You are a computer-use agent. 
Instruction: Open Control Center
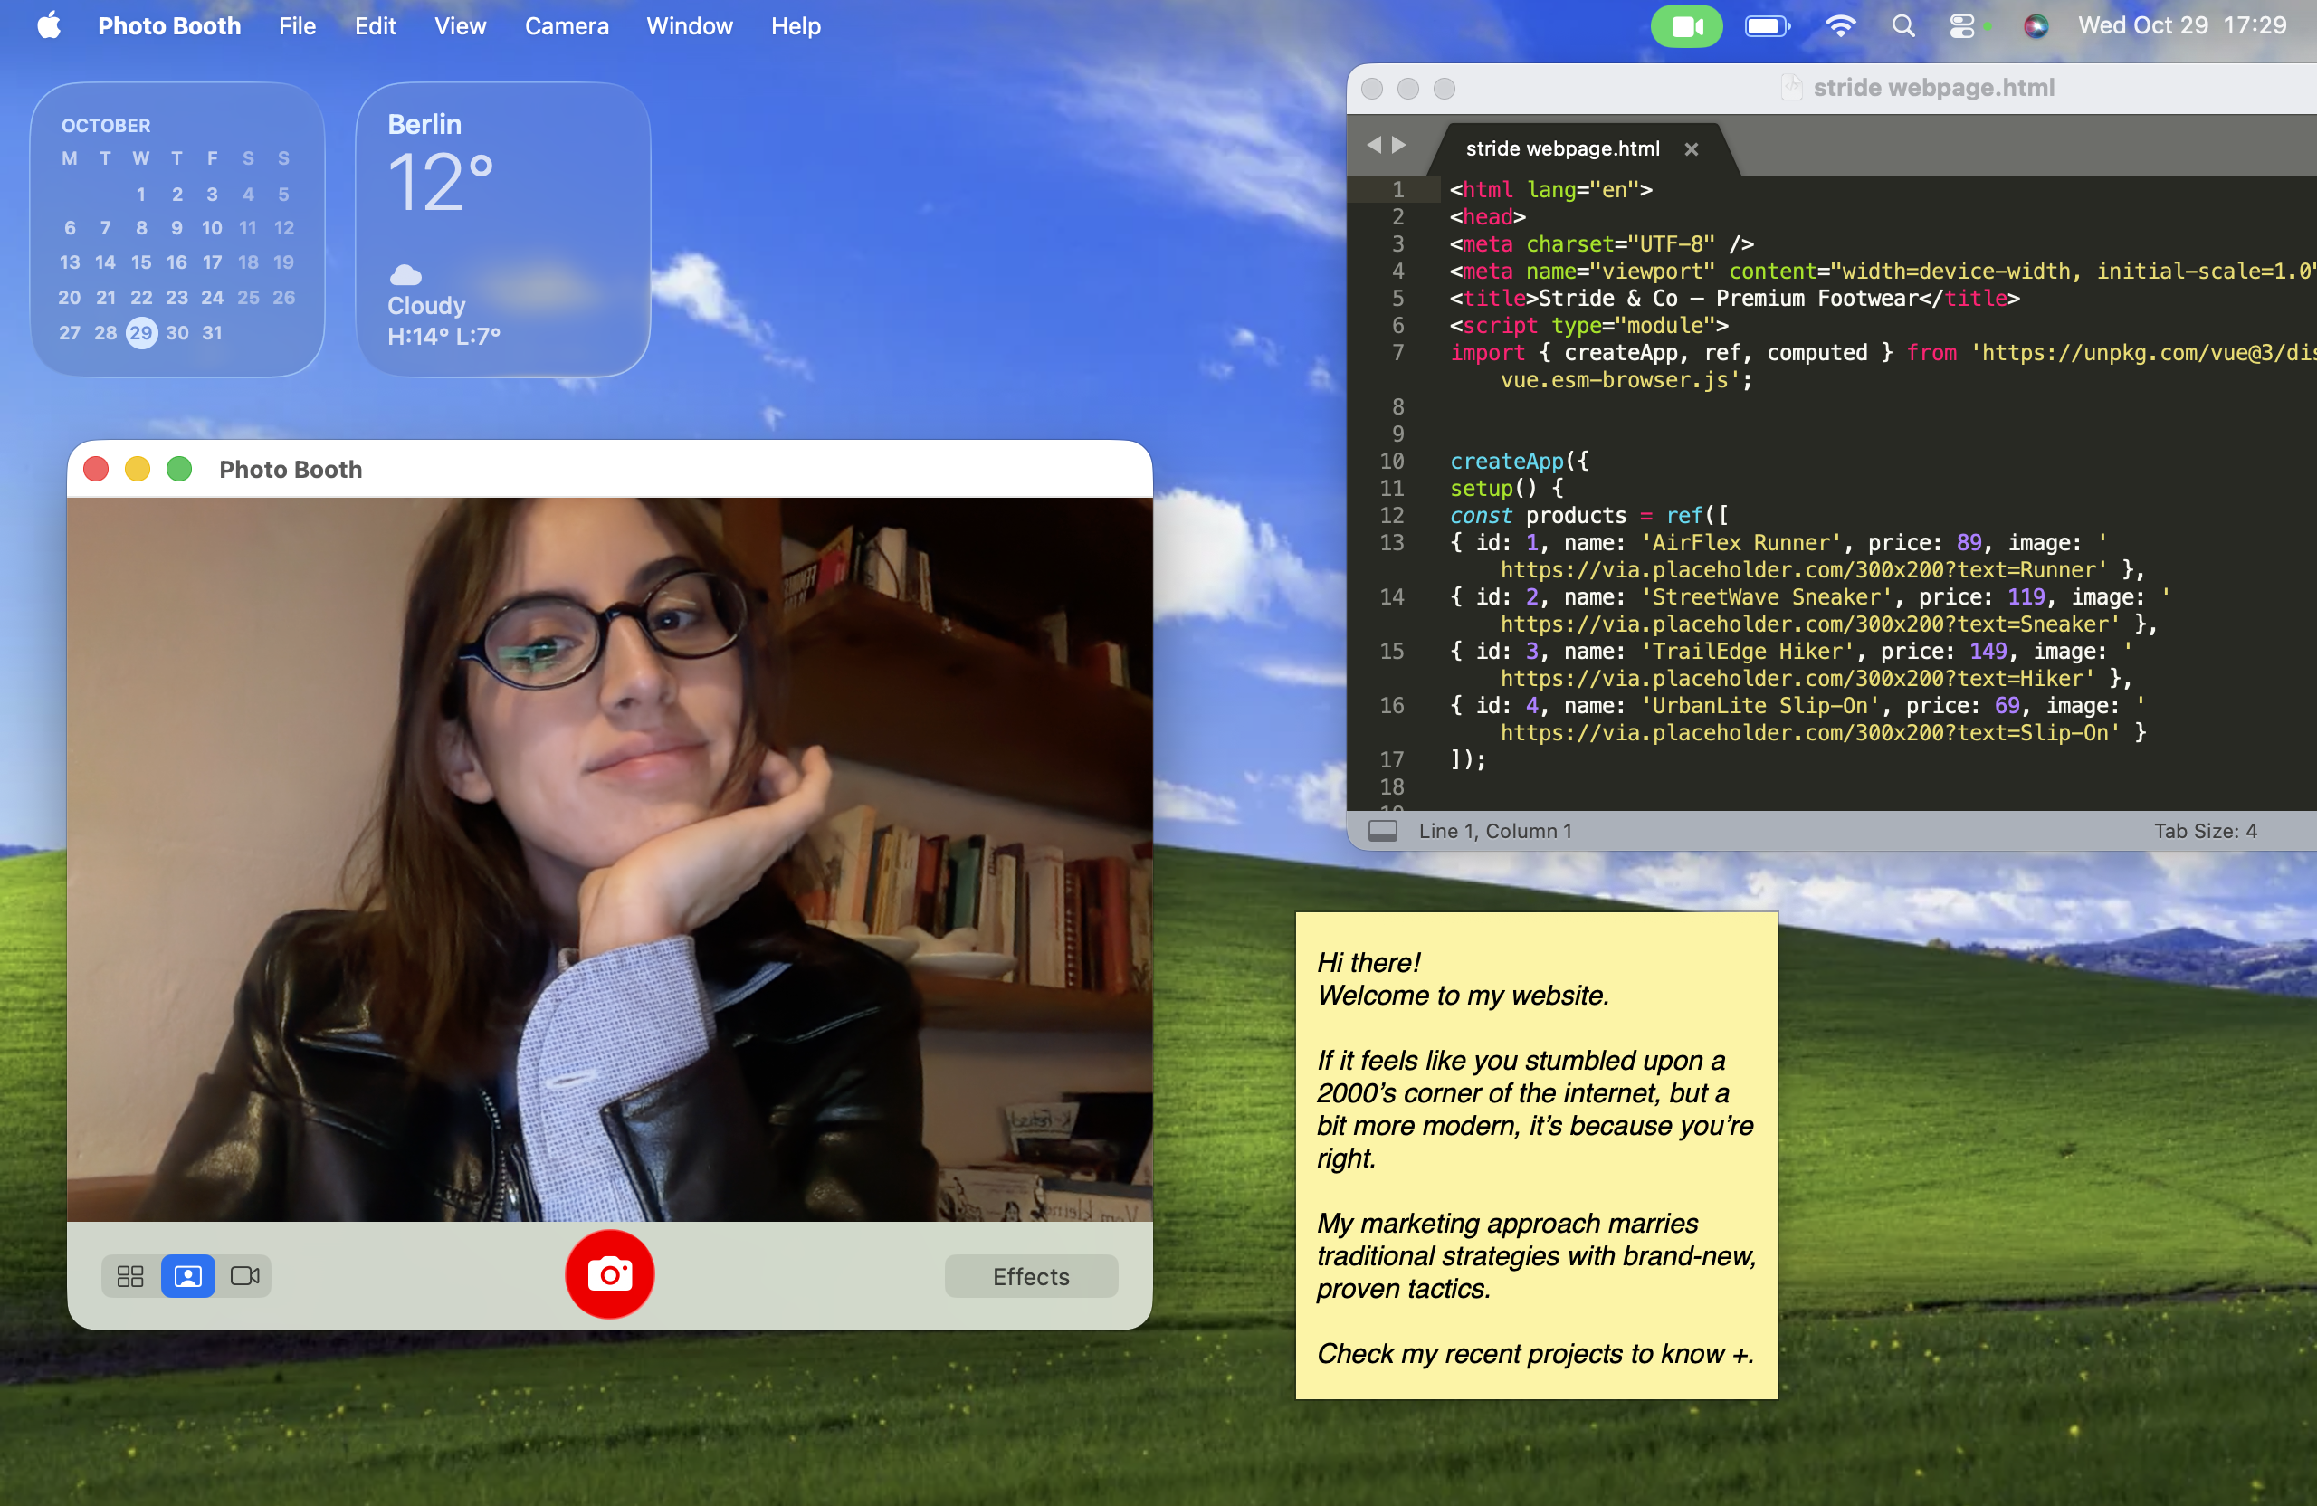click(1962, 26)
